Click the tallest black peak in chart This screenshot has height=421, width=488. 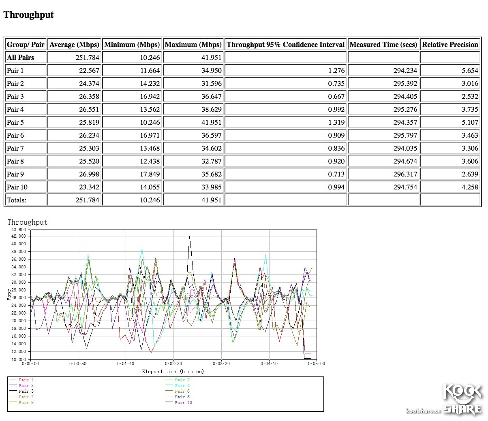[189, 237]
